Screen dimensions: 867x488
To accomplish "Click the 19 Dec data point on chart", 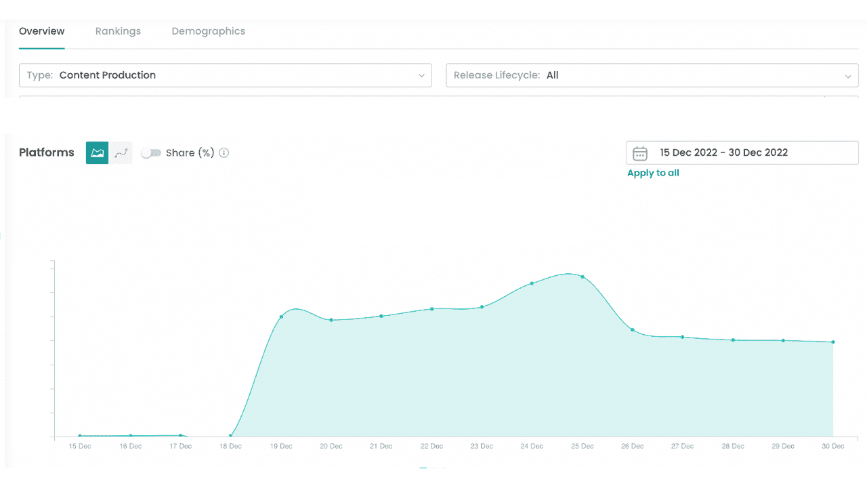I will pyautogui.click(x=281, y=317).
